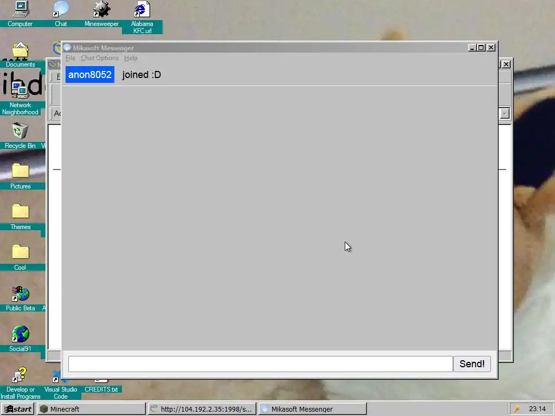
Task: Click the Start button on taskbar
Action: [x=18, y=409]
